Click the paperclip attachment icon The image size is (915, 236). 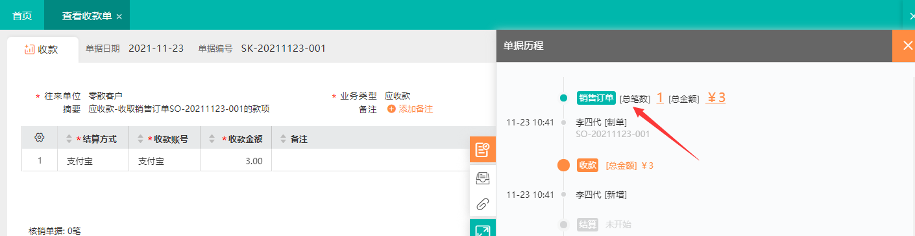pyautogui.click(x=482, y=204)
